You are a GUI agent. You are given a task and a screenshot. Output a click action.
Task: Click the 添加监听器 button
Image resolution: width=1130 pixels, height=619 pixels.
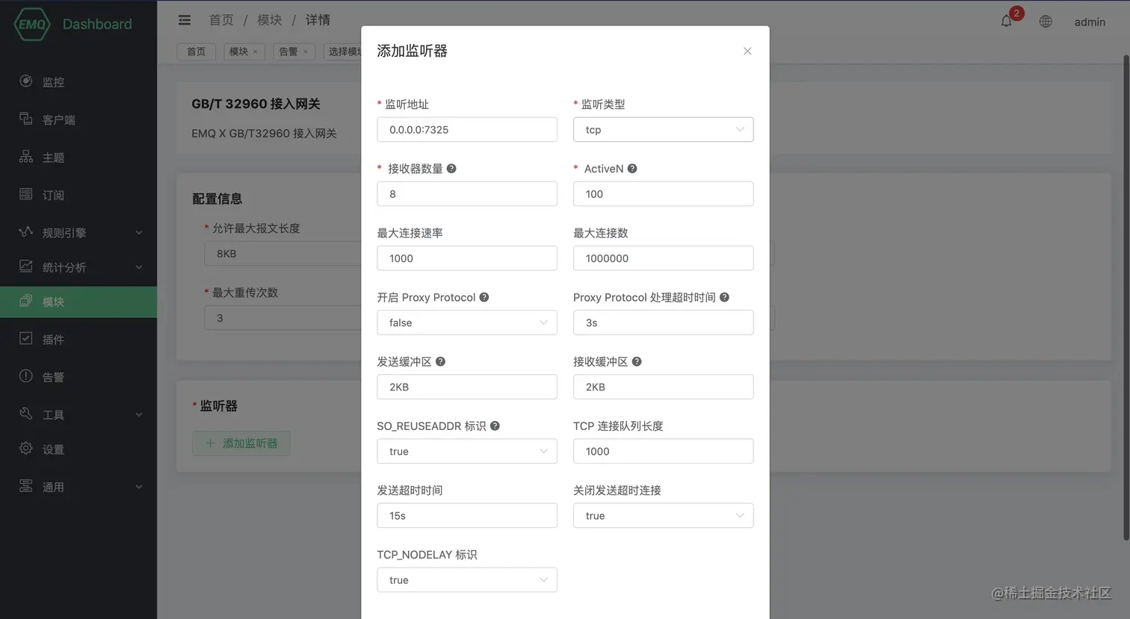(x=241, y=444)
